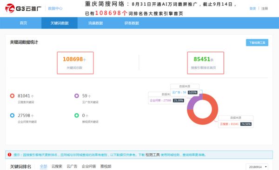
Task: Go to the 首页 navigation tab
Action: (x=23, y=23)
